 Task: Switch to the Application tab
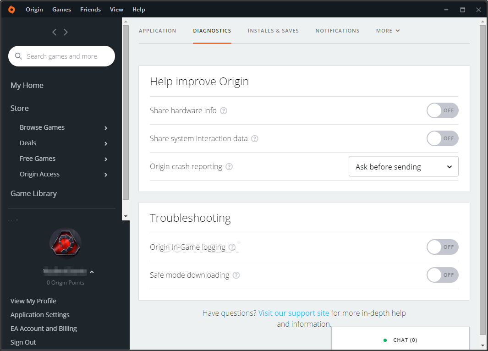pos(158,31)
